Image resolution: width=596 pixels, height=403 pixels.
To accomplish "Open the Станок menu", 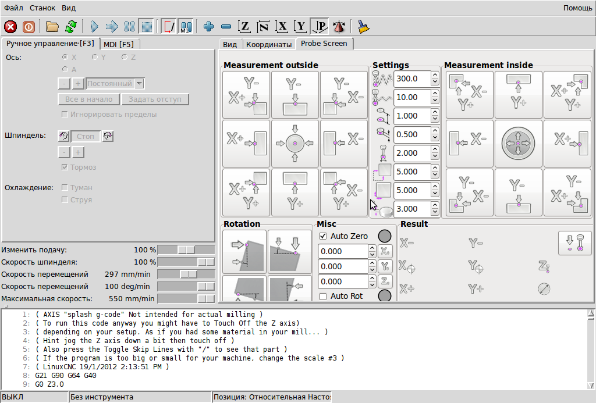I will click(x=42, y=8).
